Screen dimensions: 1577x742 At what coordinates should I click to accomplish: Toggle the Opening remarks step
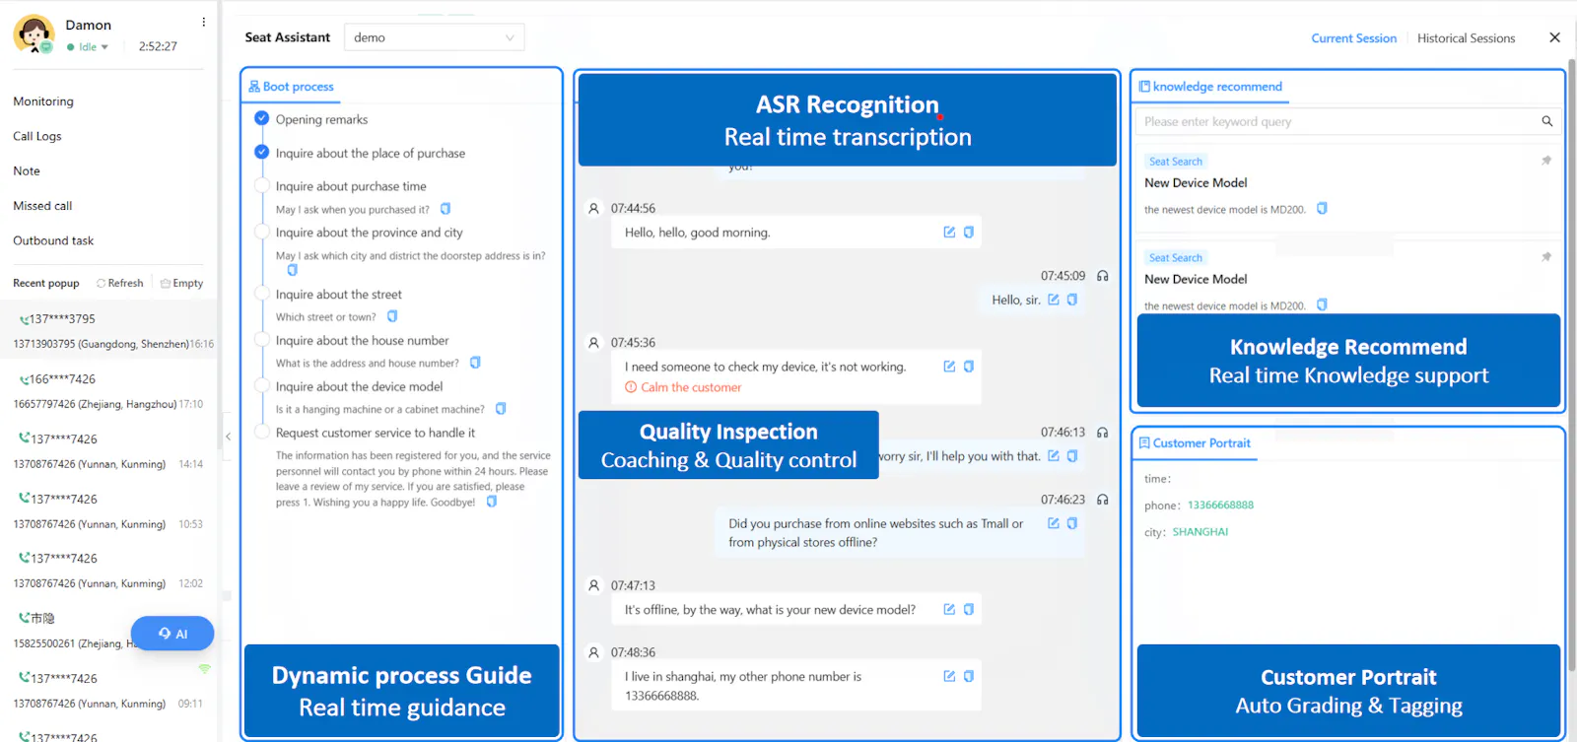(261, 118)
